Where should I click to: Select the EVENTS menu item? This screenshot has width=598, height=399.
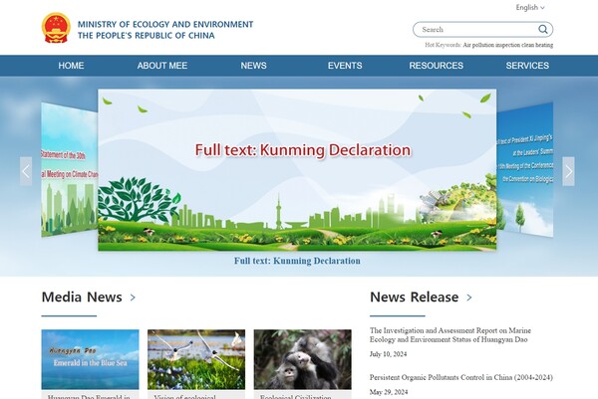click(x=345, y=66)
